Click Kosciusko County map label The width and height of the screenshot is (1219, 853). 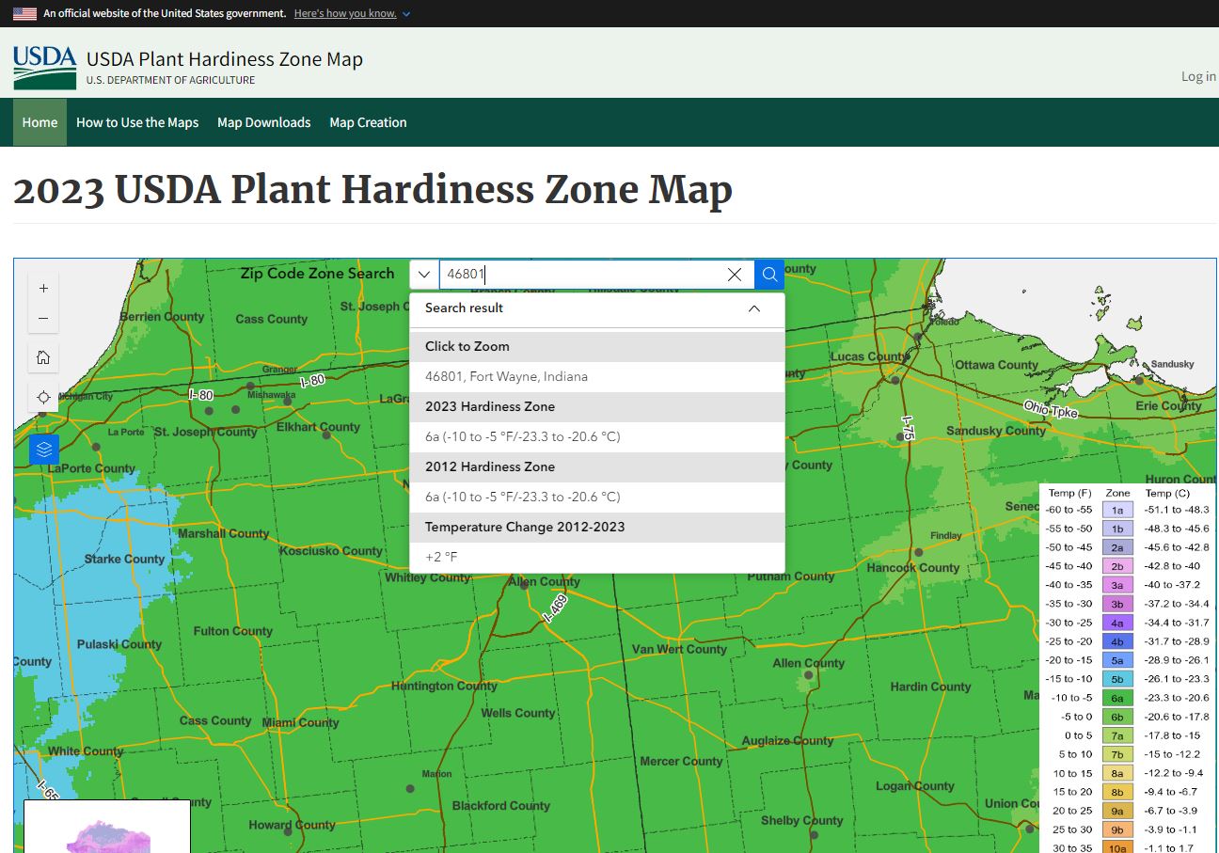pos(331,551)
